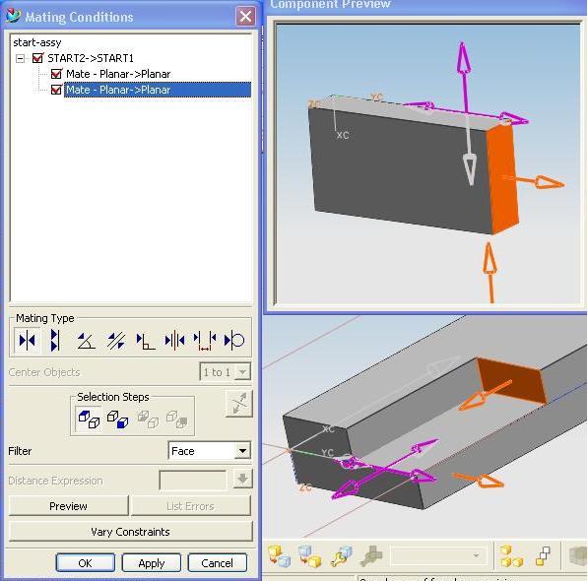Pick the Center mating type icon

[174, 341]
